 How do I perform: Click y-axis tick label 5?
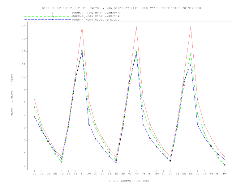[25, 140]
